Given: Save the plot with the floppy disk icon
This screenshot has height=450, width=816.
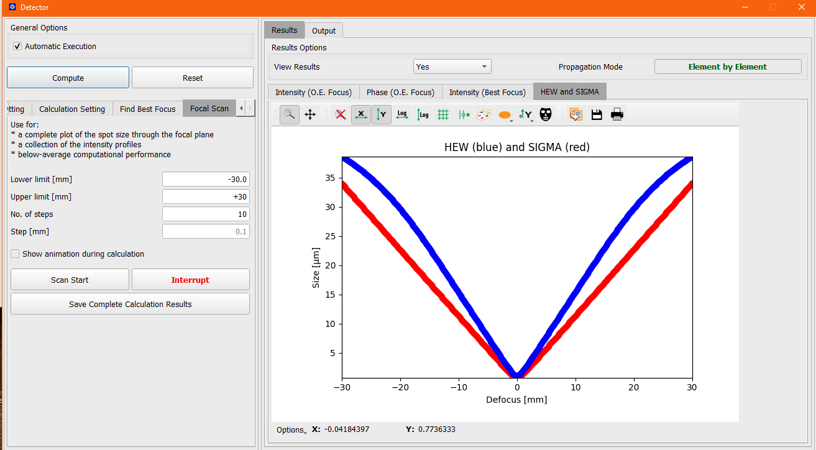Looking at the screenshot, I should pyautogui.click(x=597, y=114).
